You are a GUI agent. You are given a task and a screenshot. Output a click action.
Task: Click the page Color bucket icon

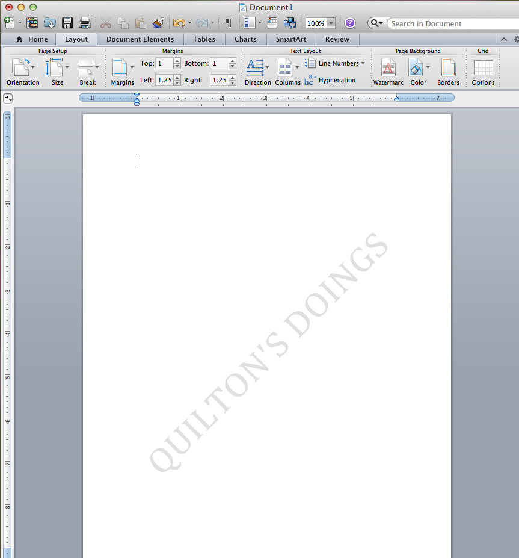point(416,67)
